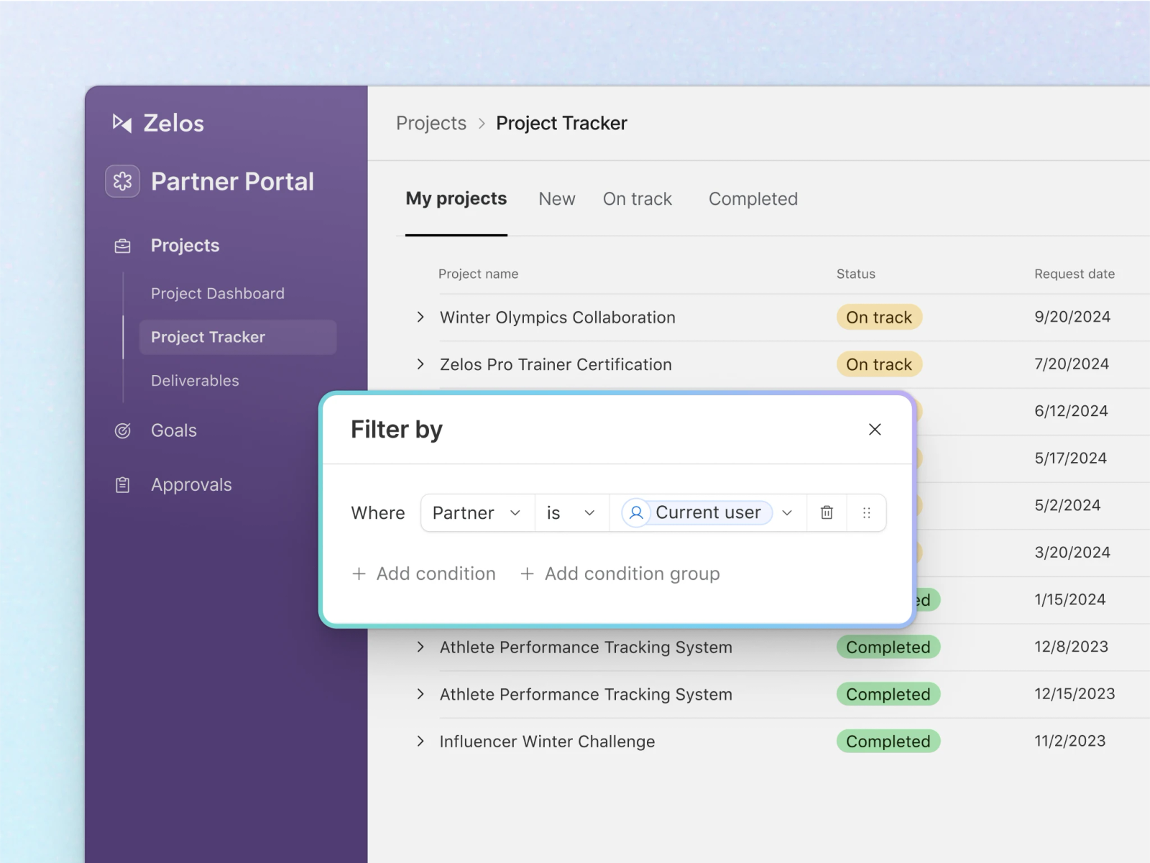Click Zelos Pro Trainer Certification project name
The image size is (1150, 863).
point(556,364)
